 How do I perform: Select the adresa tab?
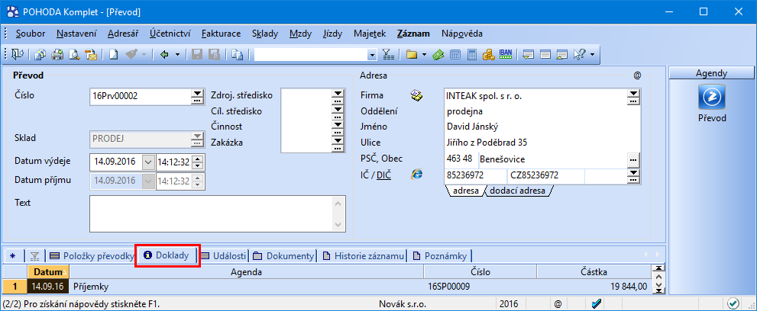[466, 191]
